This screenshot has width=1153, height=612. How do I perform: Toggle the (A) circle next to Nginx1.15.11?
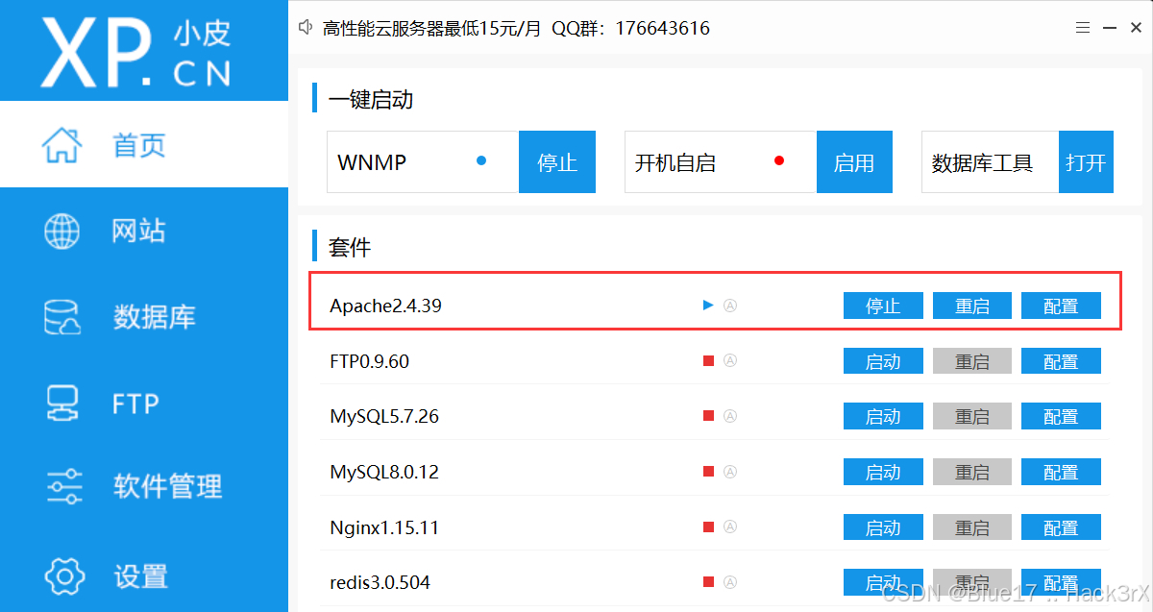730,526
